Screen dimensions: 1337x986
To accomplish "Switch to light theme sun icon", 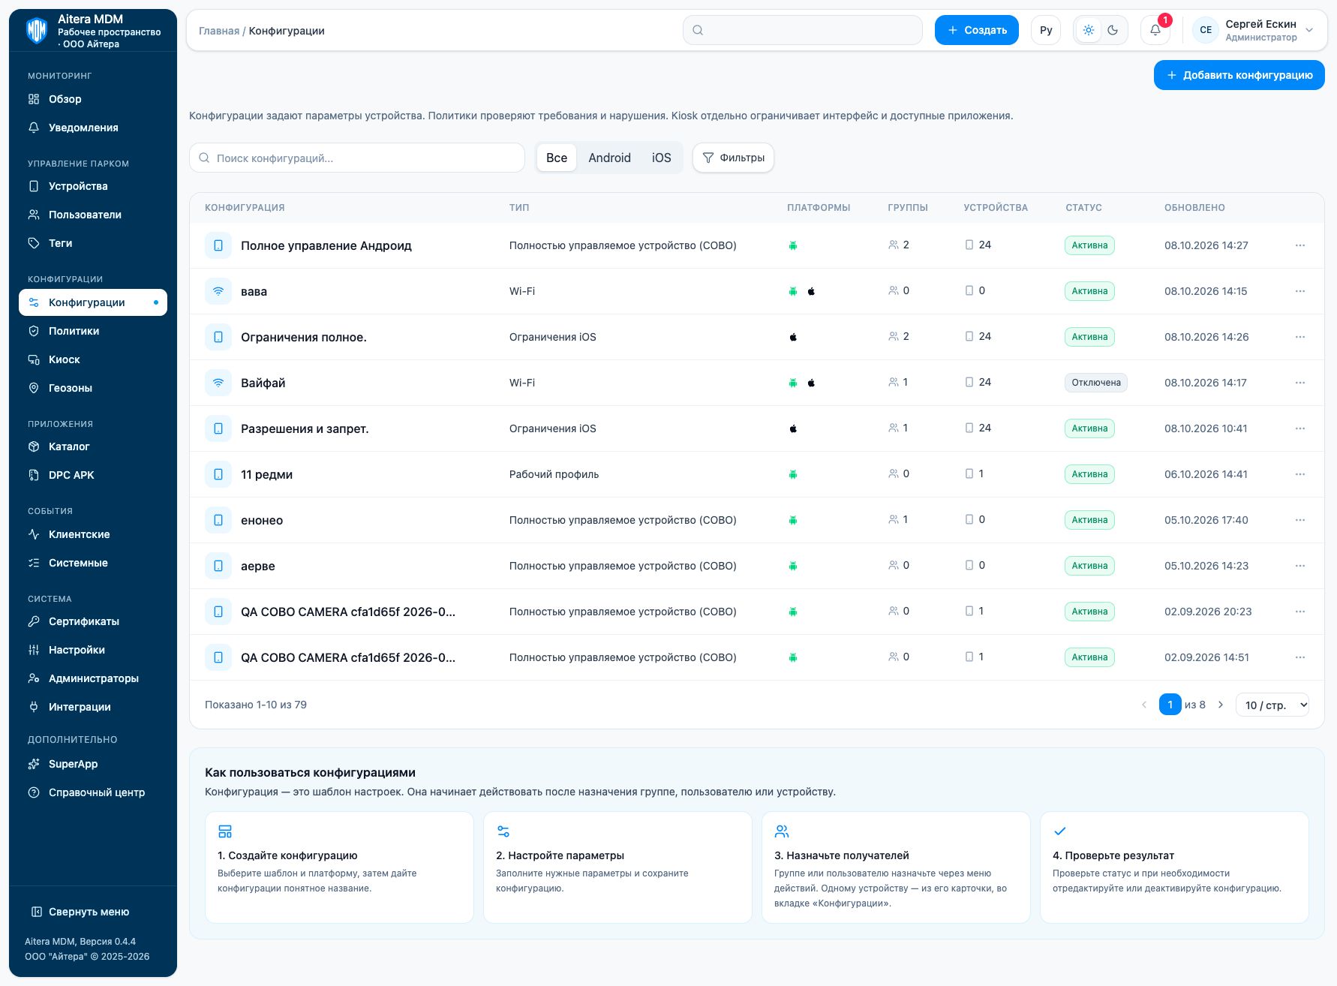I will click(x=1089, y=31).
